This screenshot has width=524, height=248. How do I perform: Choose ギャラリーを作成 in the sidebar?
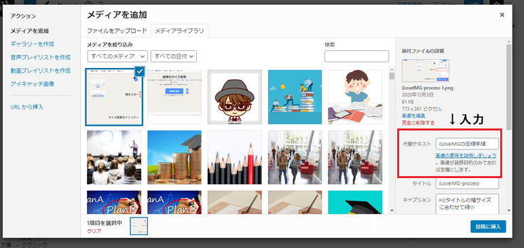[x=32, y=44]
